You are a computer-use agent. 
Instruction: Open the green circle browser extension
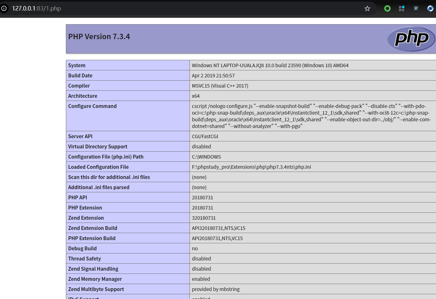[387, 9]
